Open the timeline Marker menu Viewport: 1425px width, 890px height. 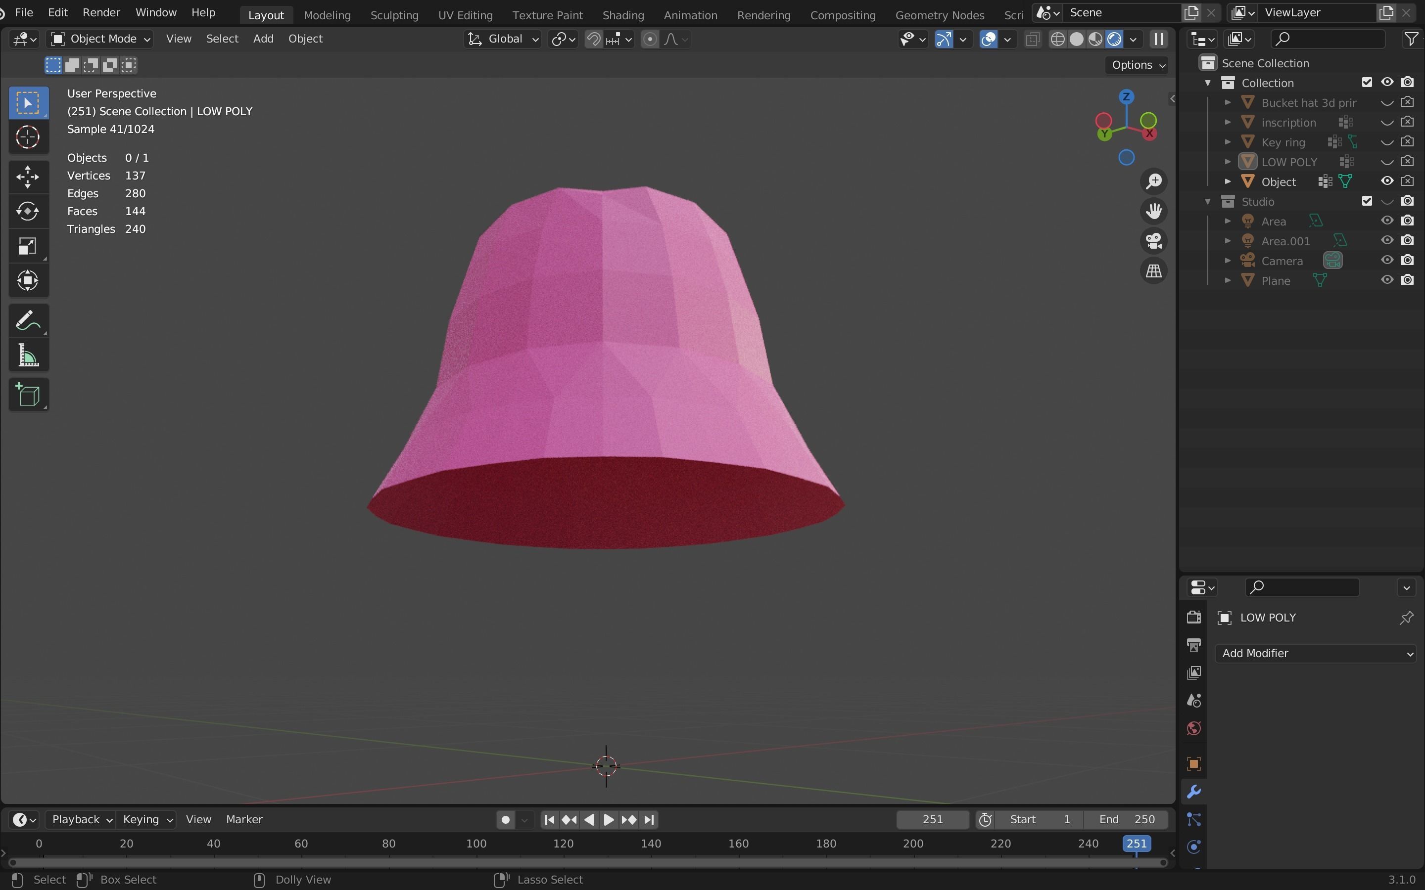[x=244, y=820]
